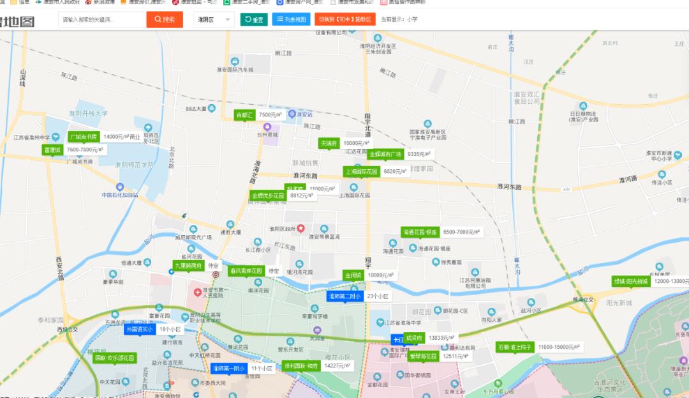The width and height of the screenshot is (689, 398).
Task: Open the 淮阴区 district dropdown
Action: [x=214, y=19]
